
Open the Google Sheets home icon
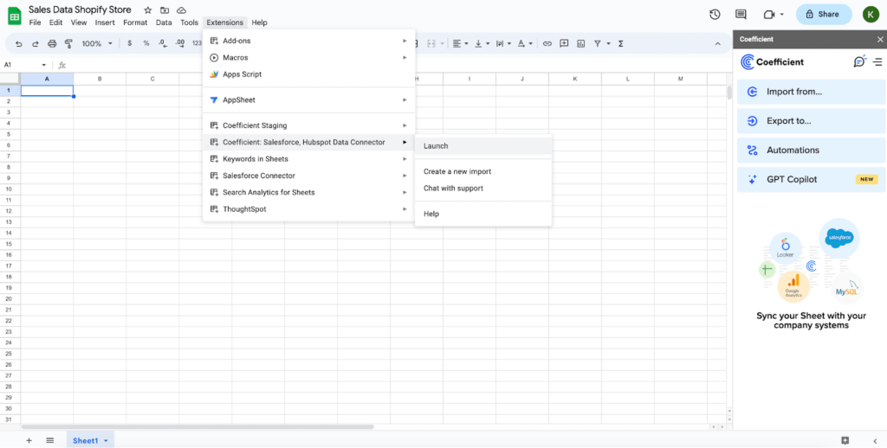(x=14, y=16)
